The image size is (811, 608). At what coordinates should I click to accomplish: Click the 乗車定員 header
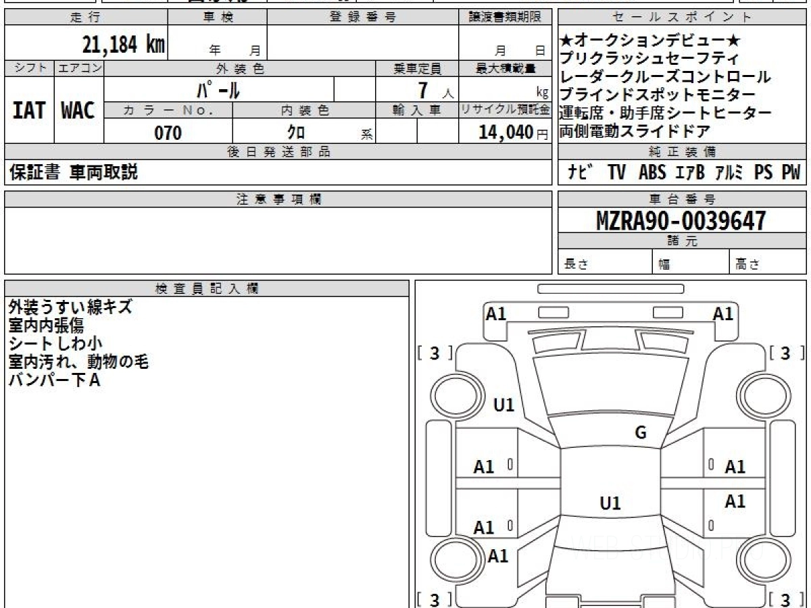click(417, 68)
